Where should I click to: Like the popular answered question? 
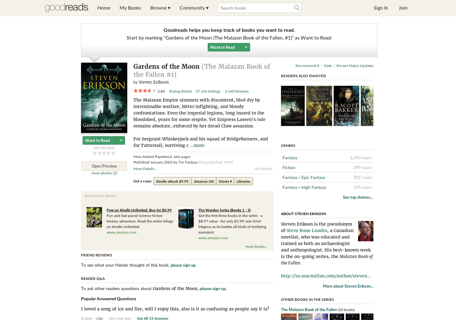click(100, 318)
